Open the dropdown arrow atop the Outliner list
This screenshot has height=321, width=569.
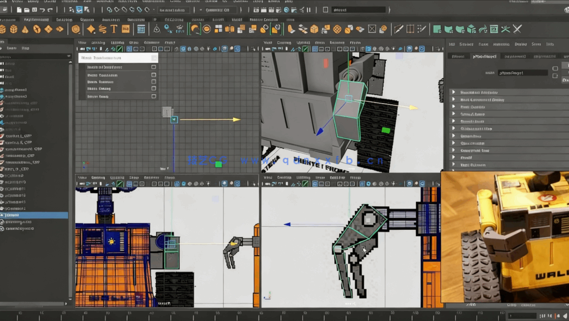tap(69, 56)
